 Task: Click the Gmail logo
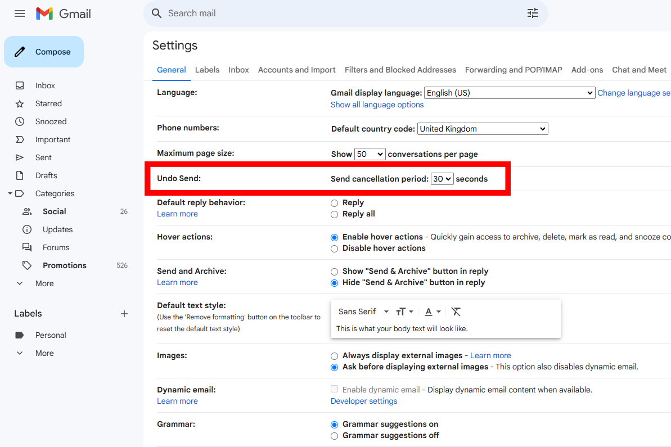62,13
